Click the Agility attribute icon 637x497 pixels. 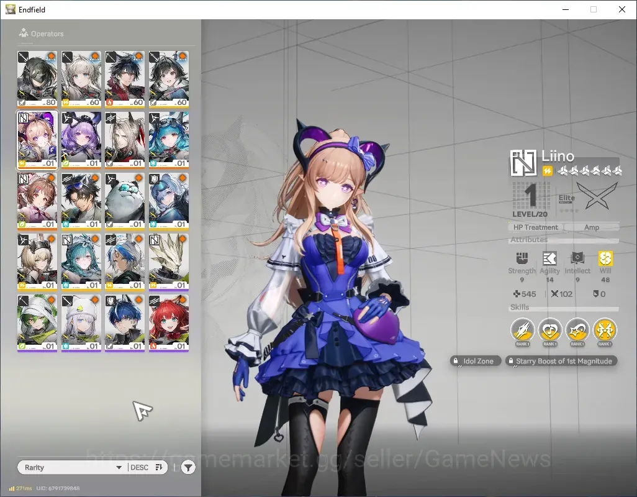coord(549,258)
